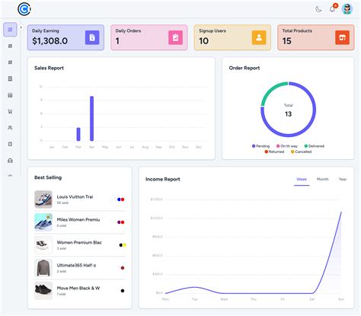Screen dimensions: 361x316
Task: Select the dashboard icon in sidebar
Action: [10, 30]
